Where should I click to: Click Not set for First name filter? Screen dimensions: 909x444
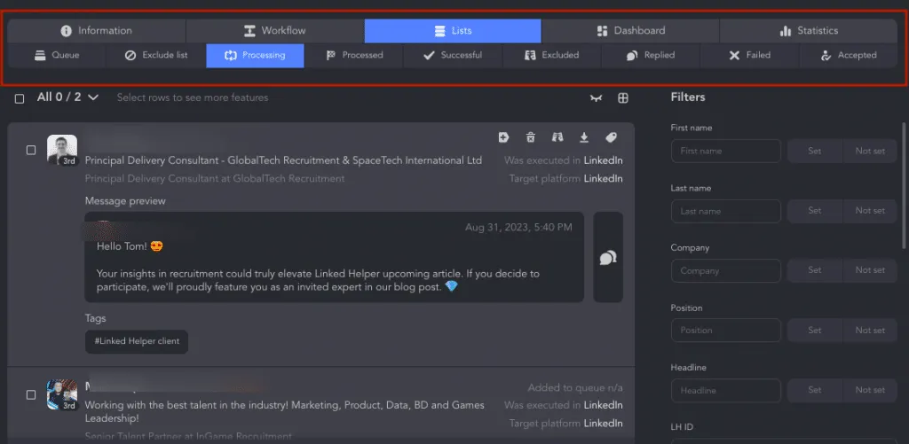click(870, 151)
